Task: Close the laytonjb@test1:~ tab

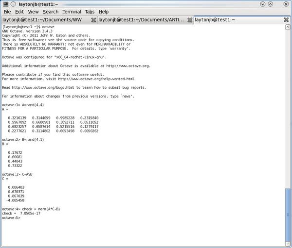Action: [286, 20]
